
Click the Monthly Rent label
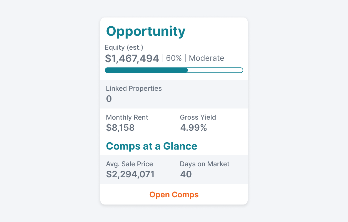[x=127, y=117]
